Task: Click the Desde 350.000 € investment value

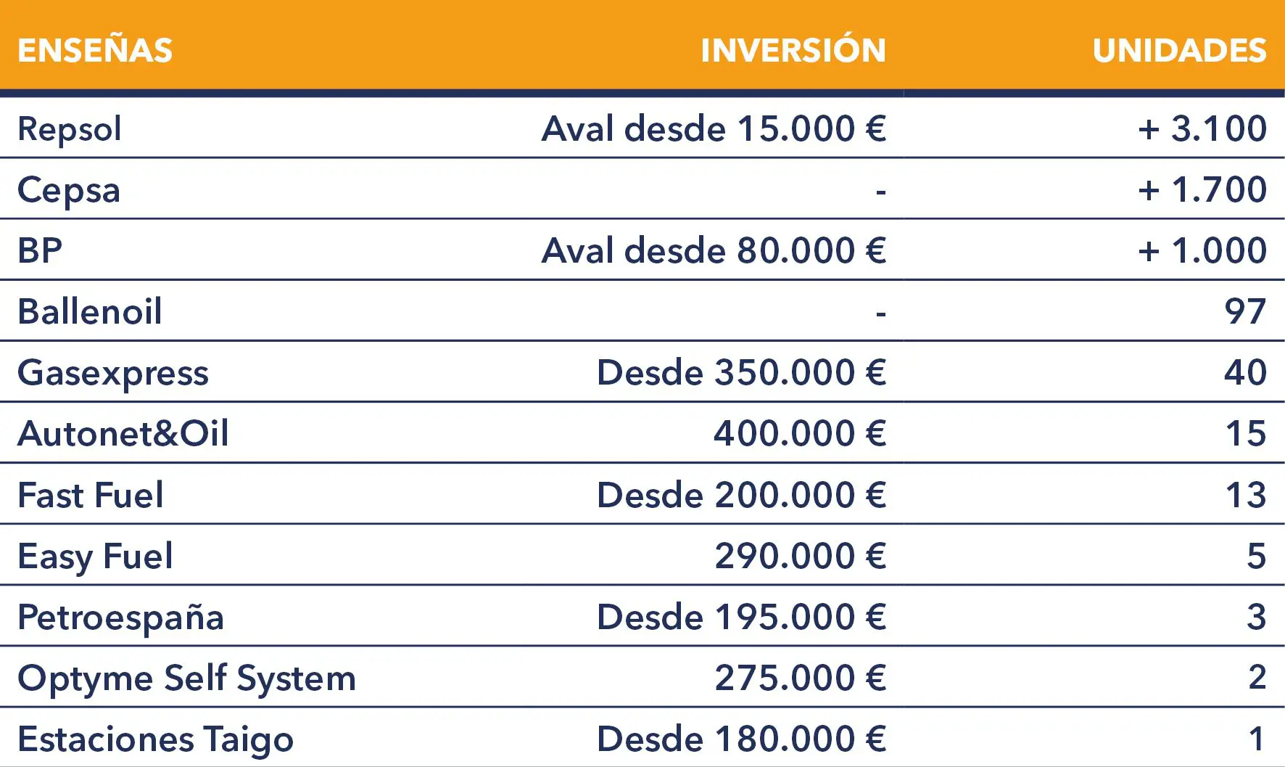Action: point(741,373)
